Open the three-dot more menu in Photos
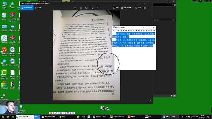This screenshot has width=212, height=119. pos(150,8)
